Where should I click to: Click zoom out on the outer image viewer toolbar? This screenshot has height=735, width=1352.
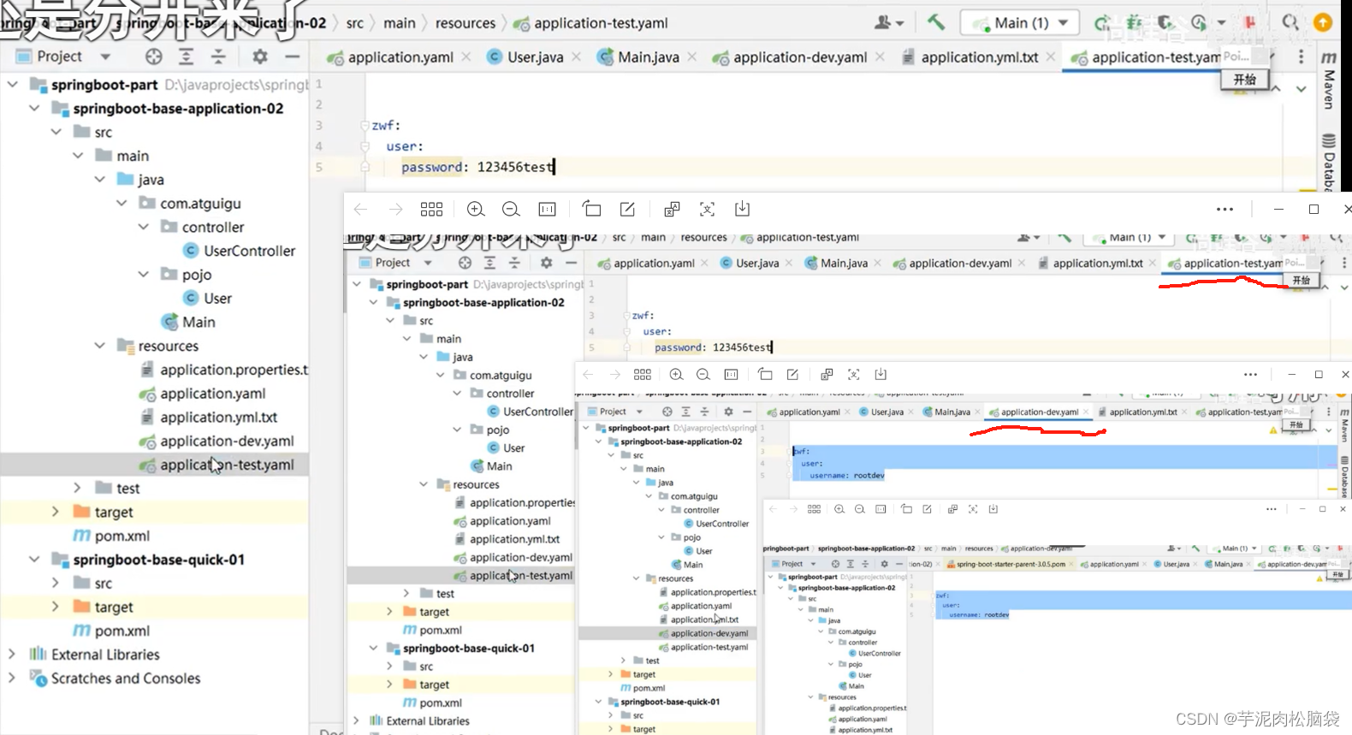pos(511,209)
